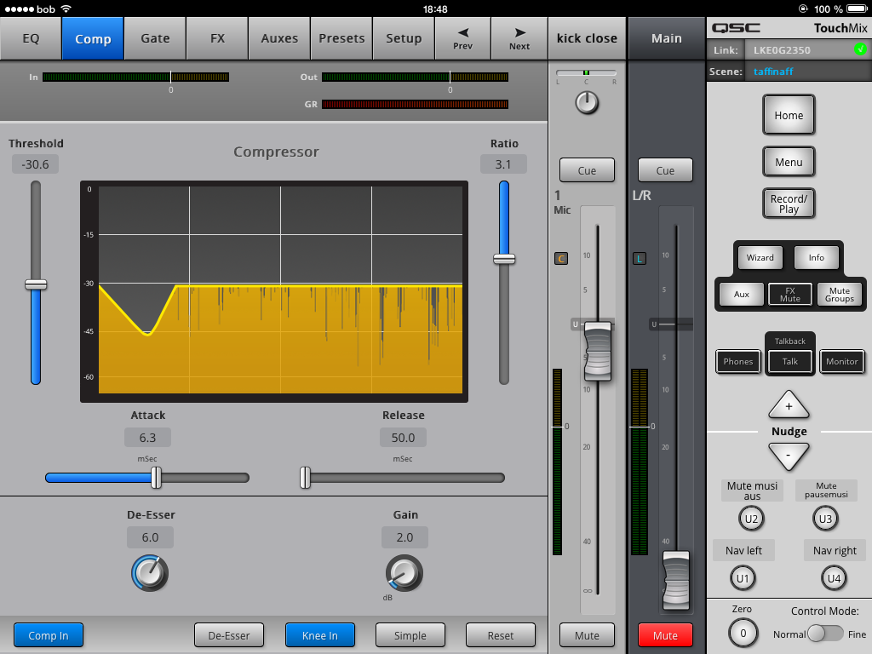The width and height of the screenshot is (872, 654).
Task: Click the kick close pan knob
Action: [x=587, y=103]
